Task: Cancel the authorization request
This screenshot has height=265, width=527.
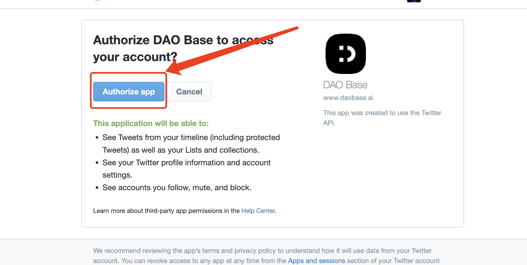Action: coord(189,92)
